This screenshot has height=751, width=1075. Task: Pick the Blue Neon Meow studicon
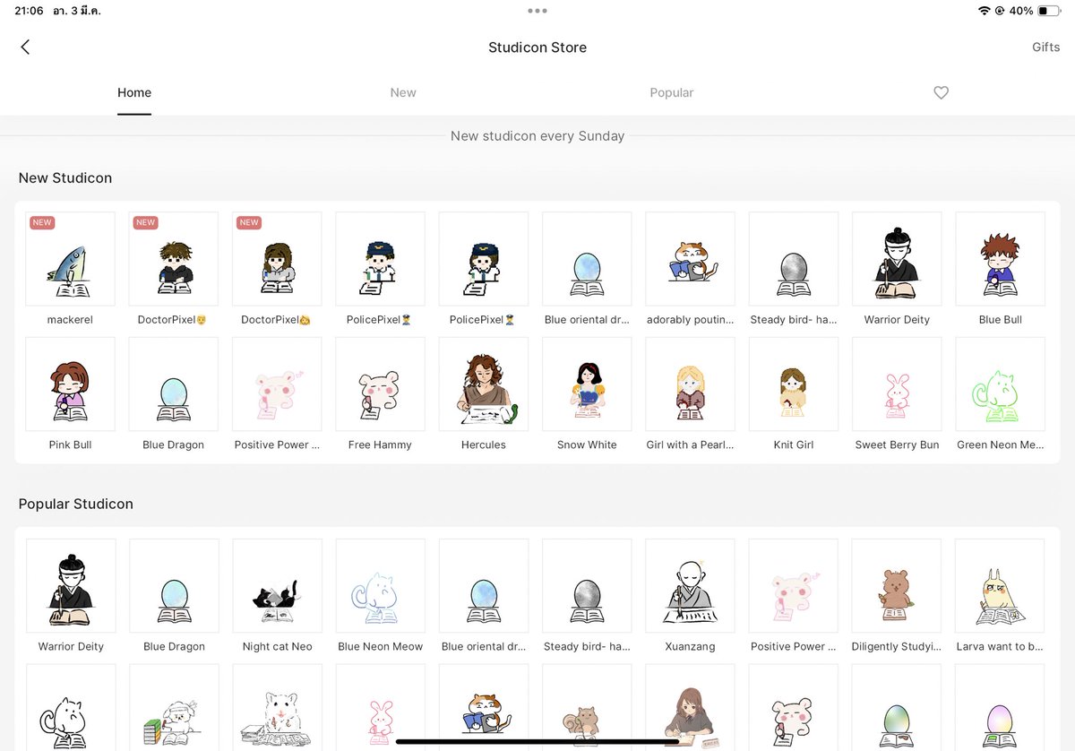coord(381,586)
